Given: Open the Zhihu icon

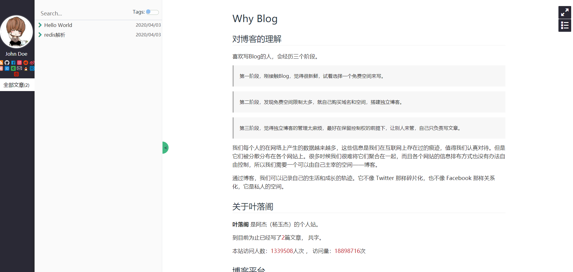Looking at the screenshot, I should (7, 68).
